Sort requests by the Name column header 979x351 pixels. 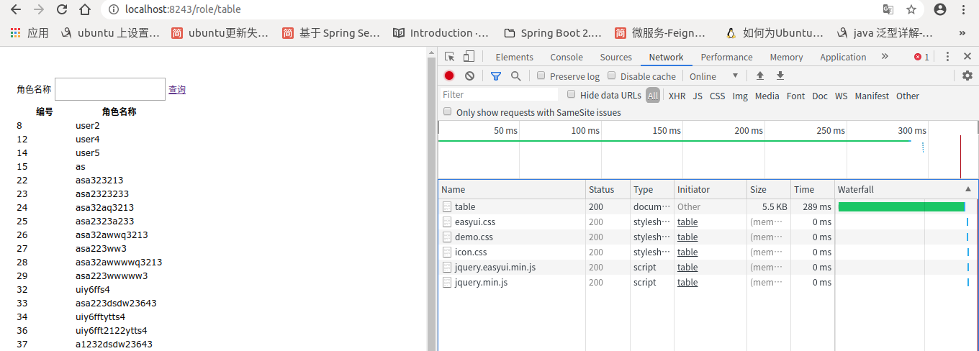tap(511, 189)
